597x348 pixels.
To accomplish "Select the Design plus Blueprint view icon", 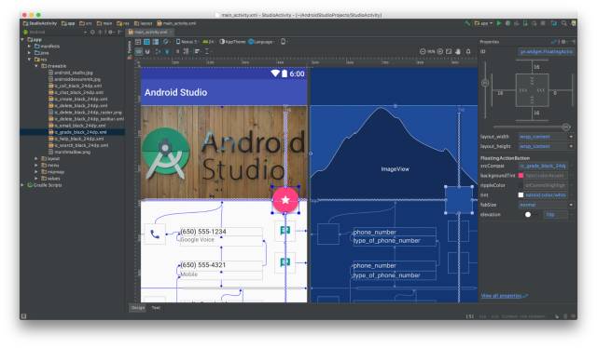I will coord(156,42).
